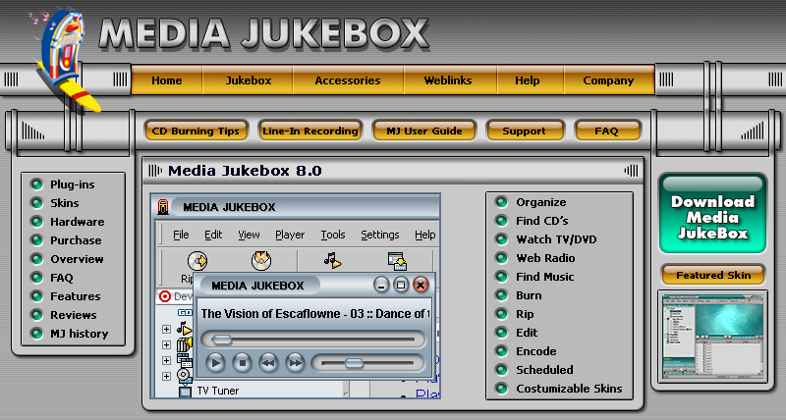
Task: Click the Rip CD toolbar icon
Action: [197, 261]
